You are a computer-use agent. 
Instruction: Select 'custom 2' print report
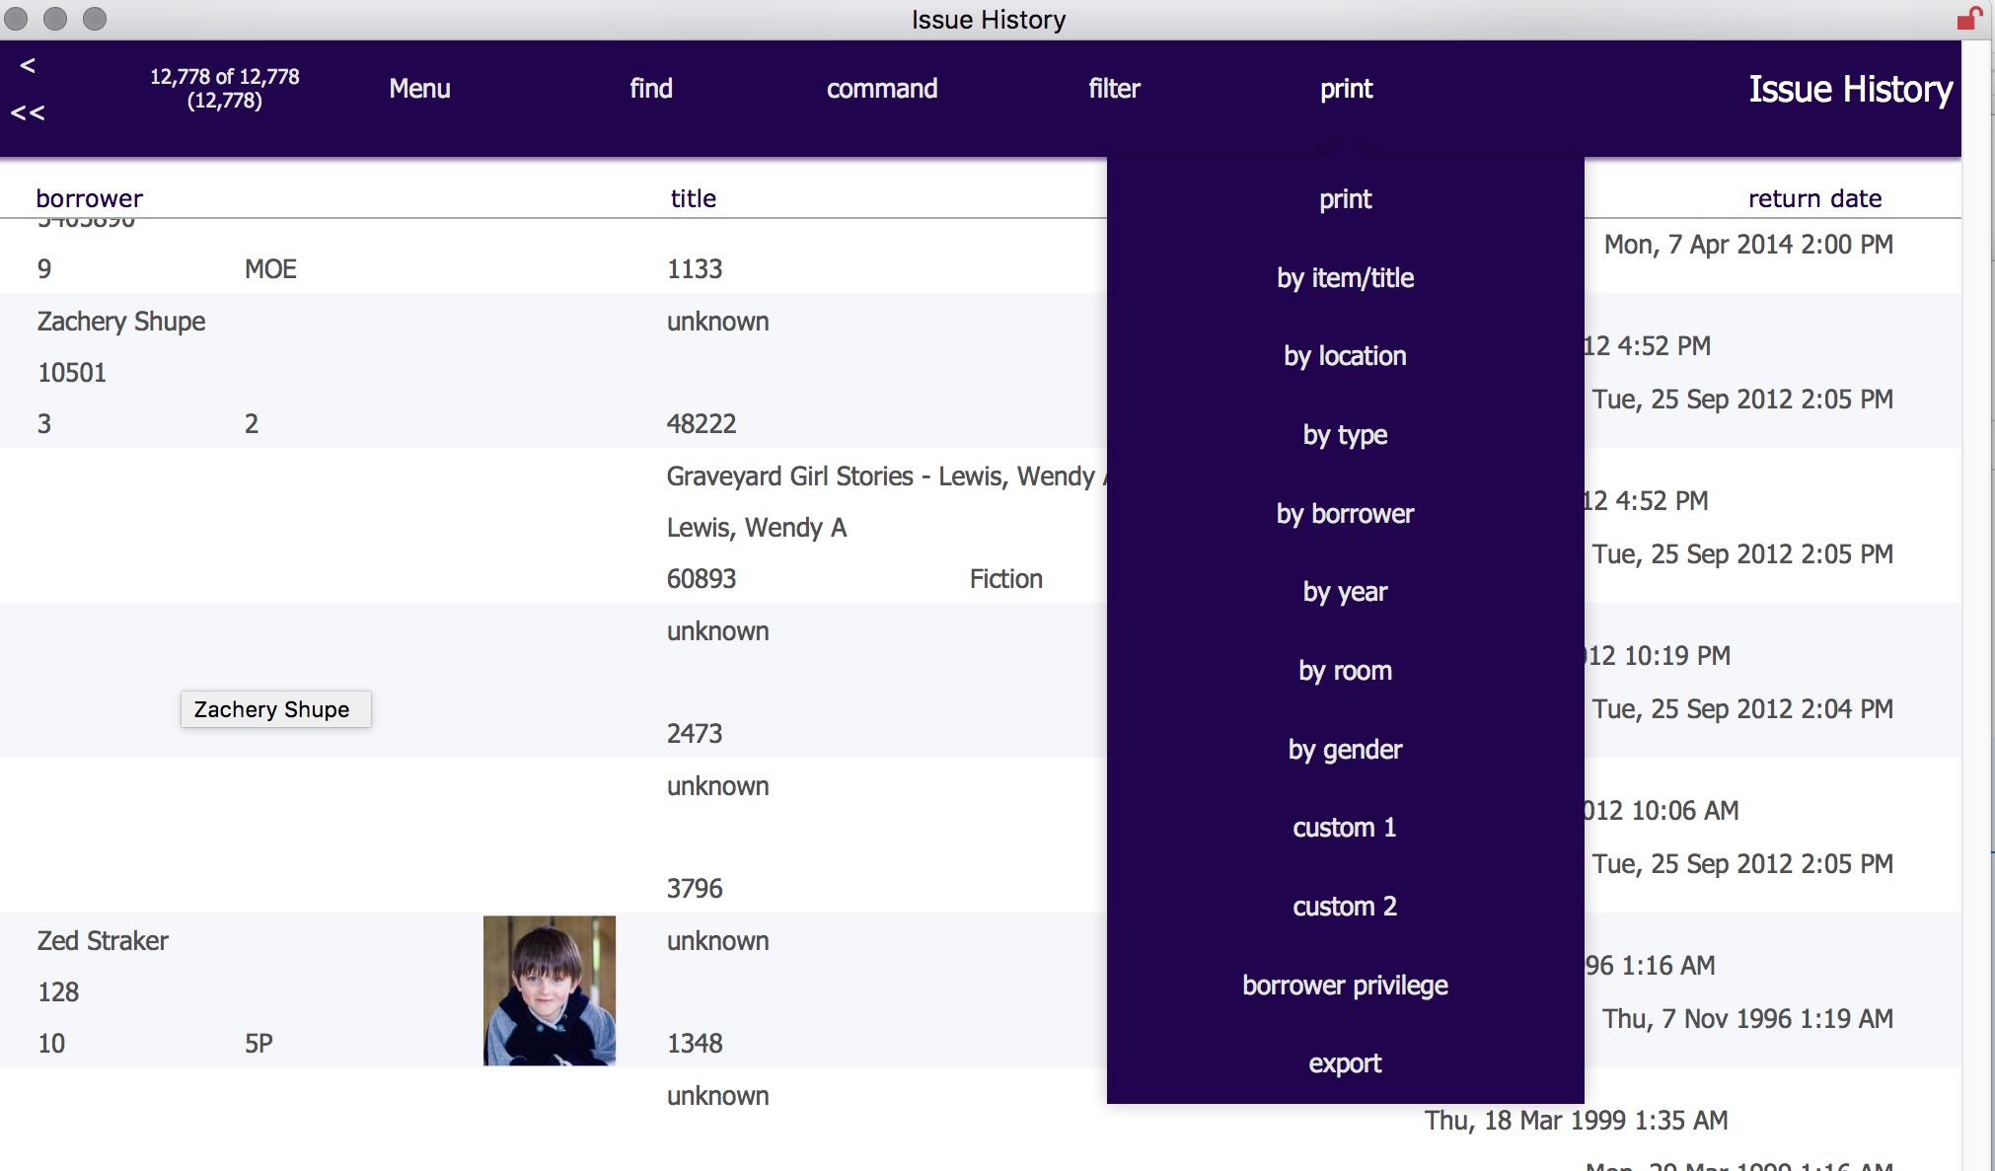pyautogui.click(x=1345, y=907)
